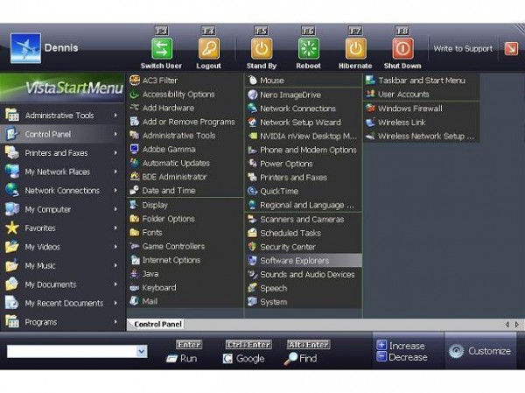
Task: Open Regional and Language entry
Action: 304,205
